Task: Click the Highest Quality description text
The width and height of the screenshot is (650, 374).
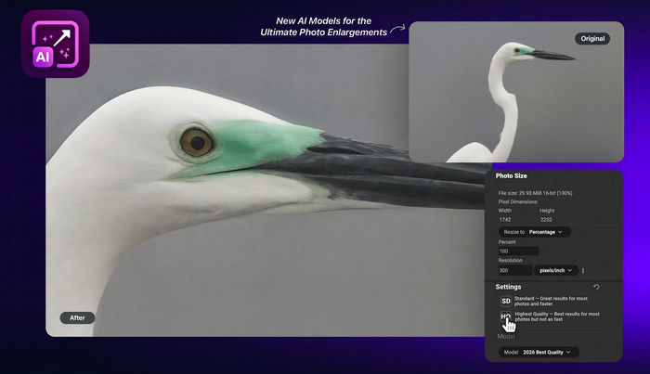Action: click(x=557, y=316)
